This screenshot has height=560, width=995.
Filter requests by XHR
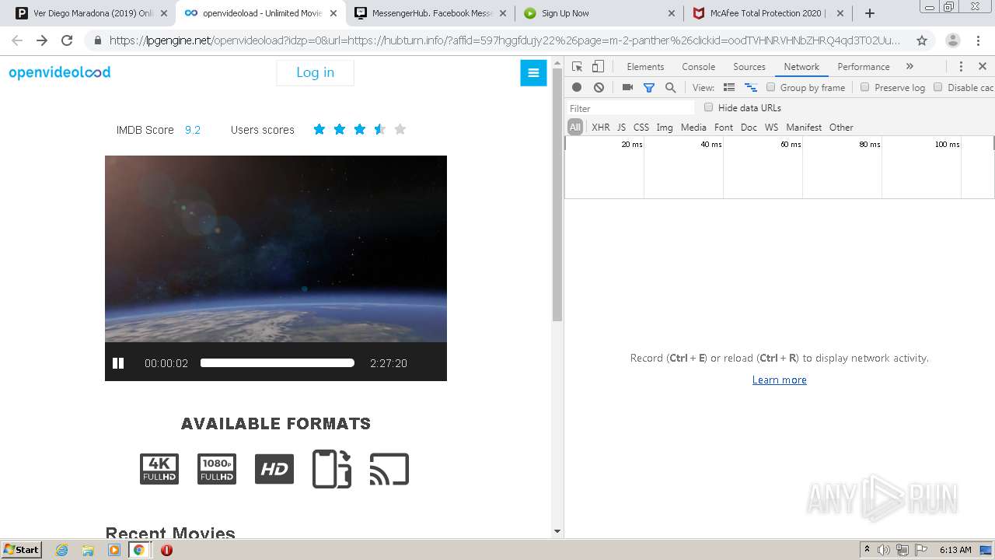pos(601,128)
